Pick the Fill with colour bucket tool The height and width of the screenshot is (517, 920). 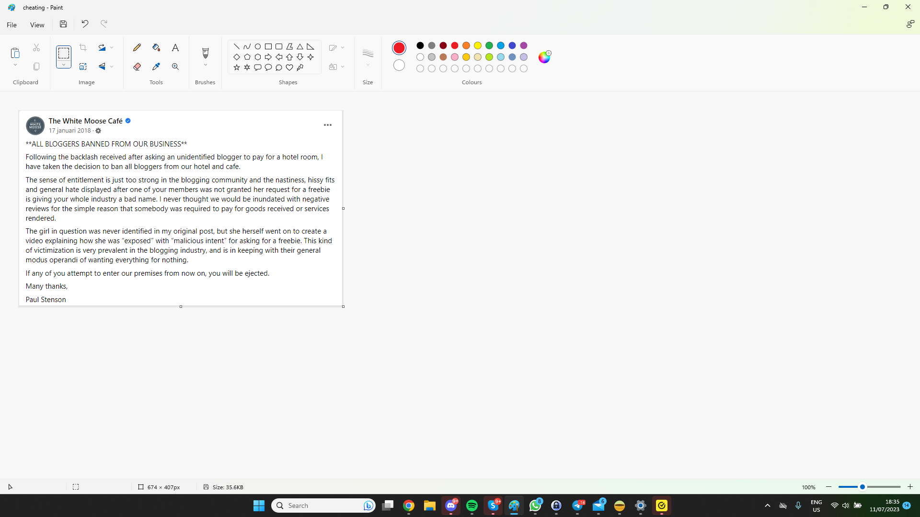click(x=156, y=47)
